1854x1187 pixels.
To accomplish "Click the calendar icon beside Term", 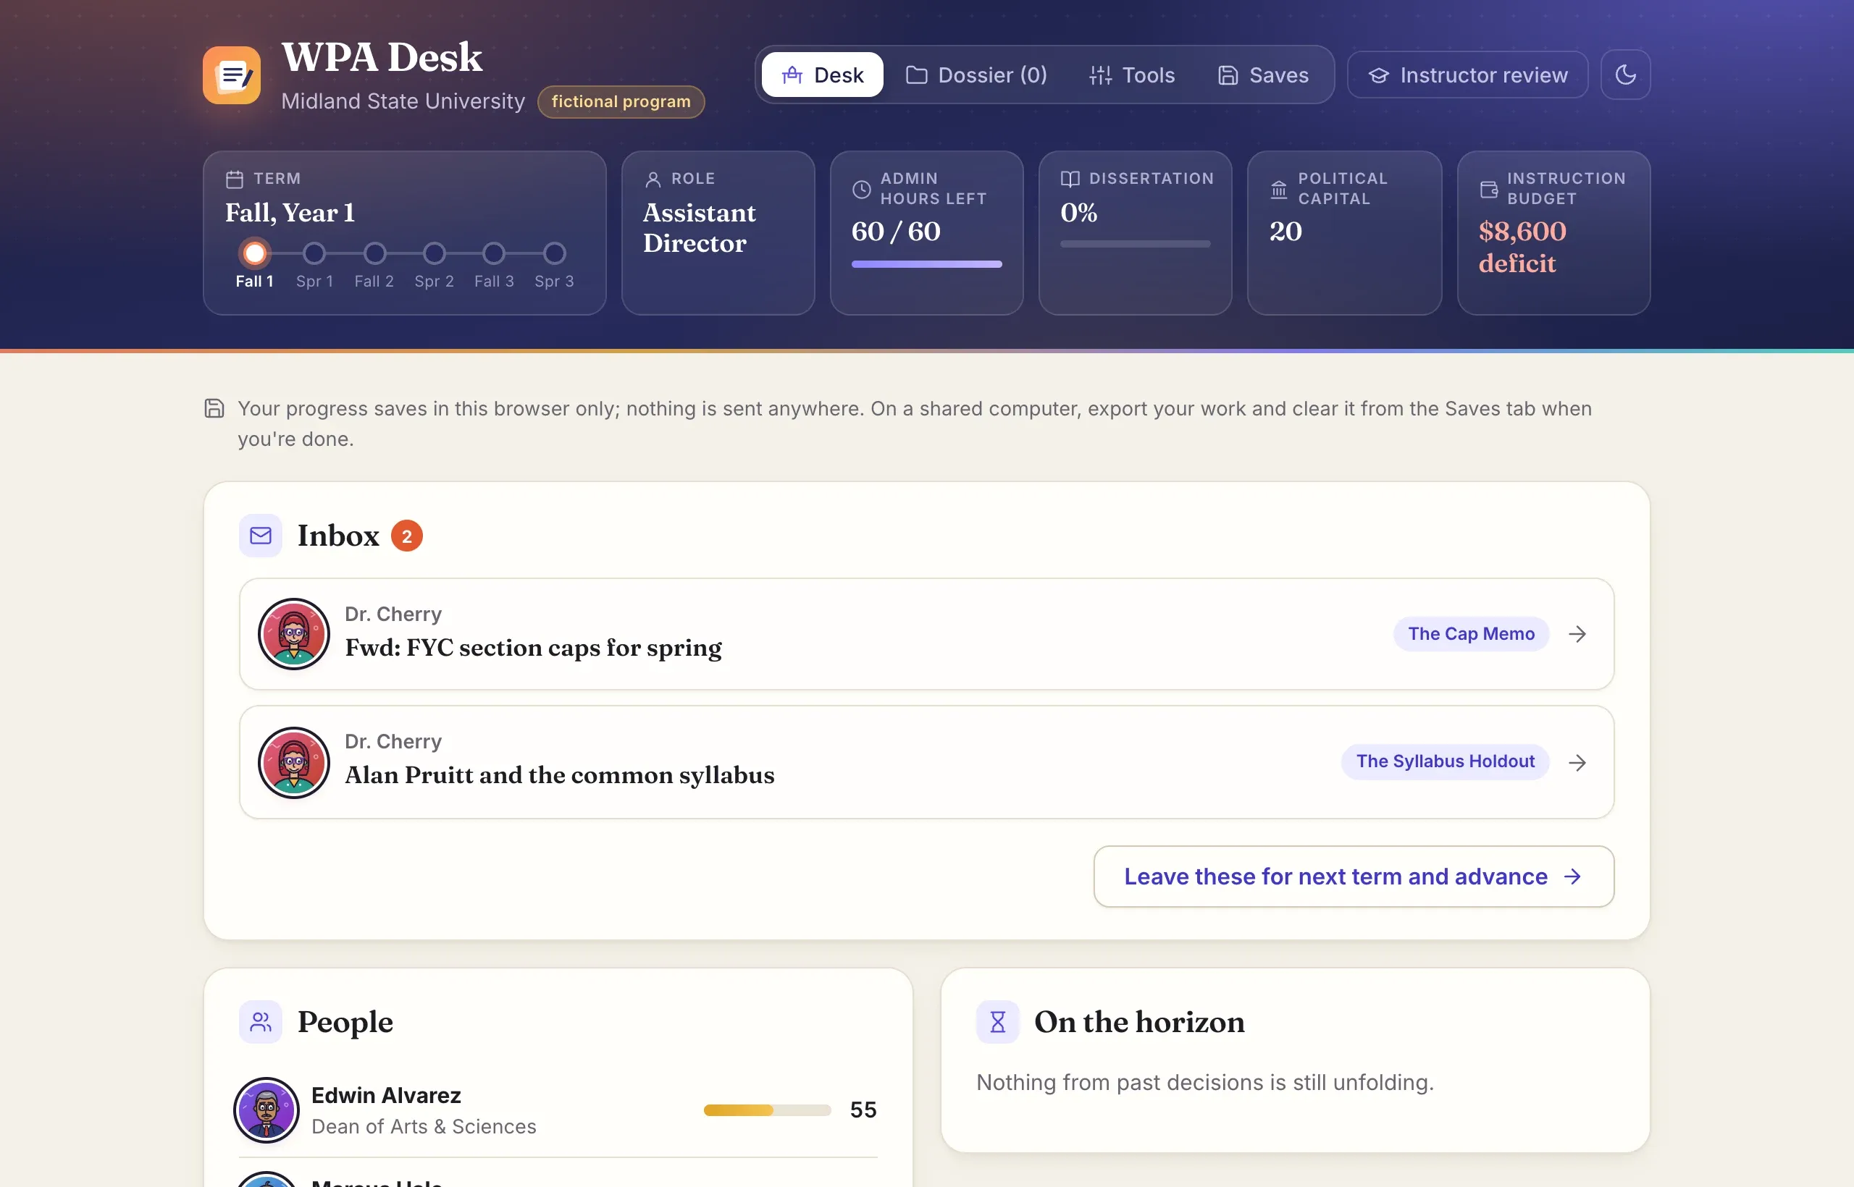I will click(235, 179).
